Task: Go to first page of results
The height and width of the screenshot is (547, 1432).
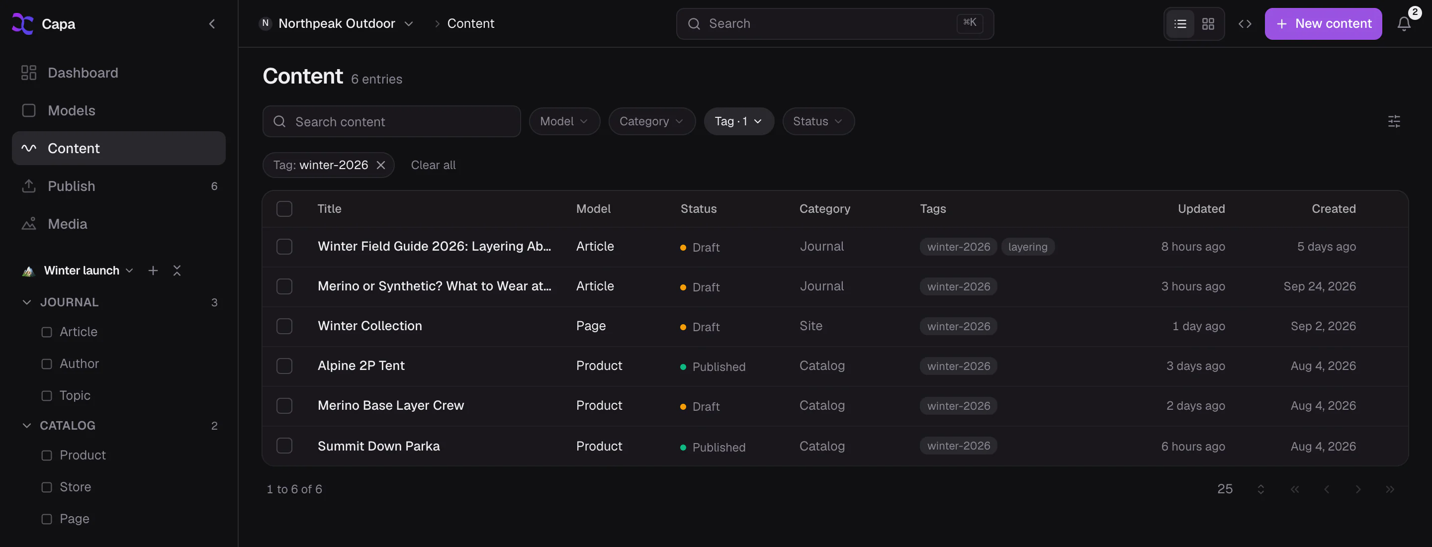Action: click(x=1295, y=489)
